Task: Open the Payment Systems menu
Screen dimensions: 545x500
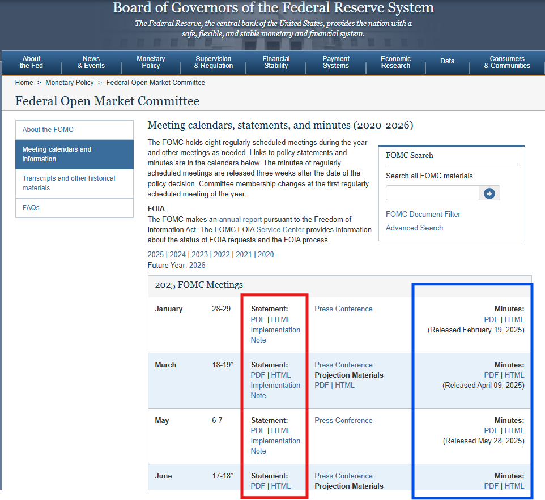Action: coord(336,62)
